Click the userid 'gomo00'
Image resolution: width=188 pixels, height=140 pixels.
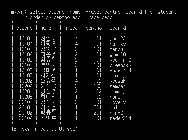pos(118,55)
